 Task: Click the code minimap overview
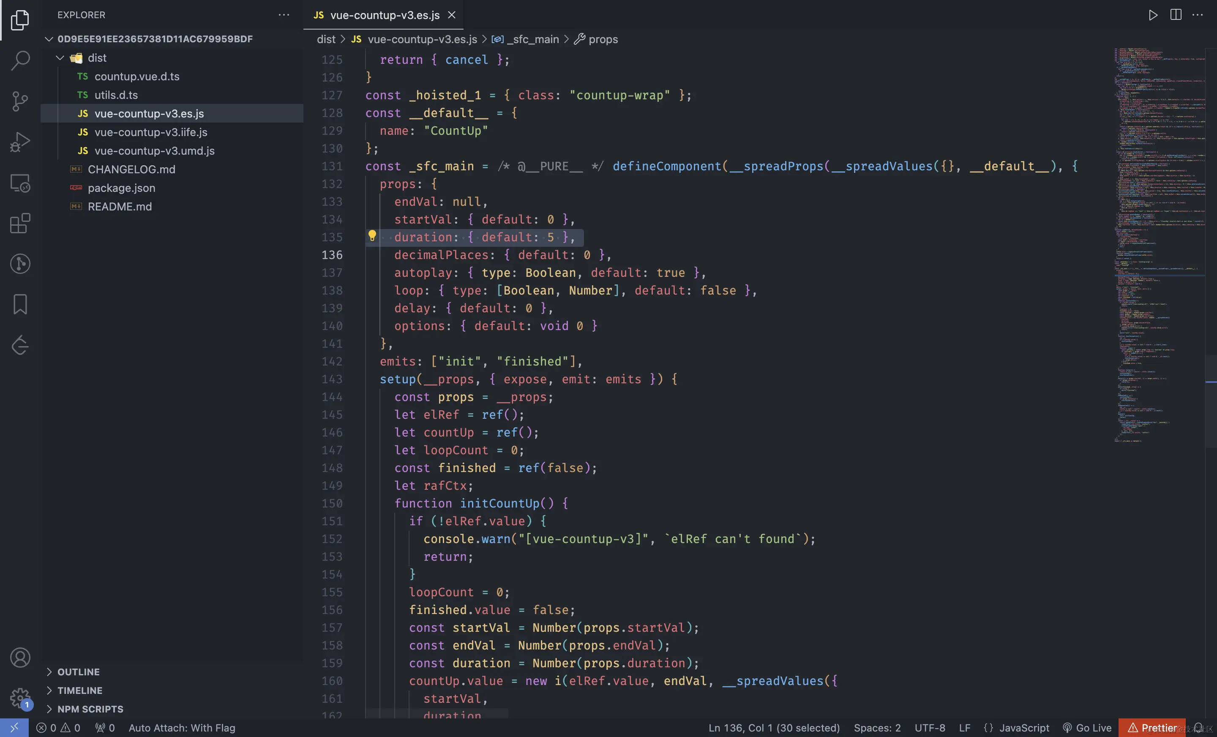(1159, 245)
